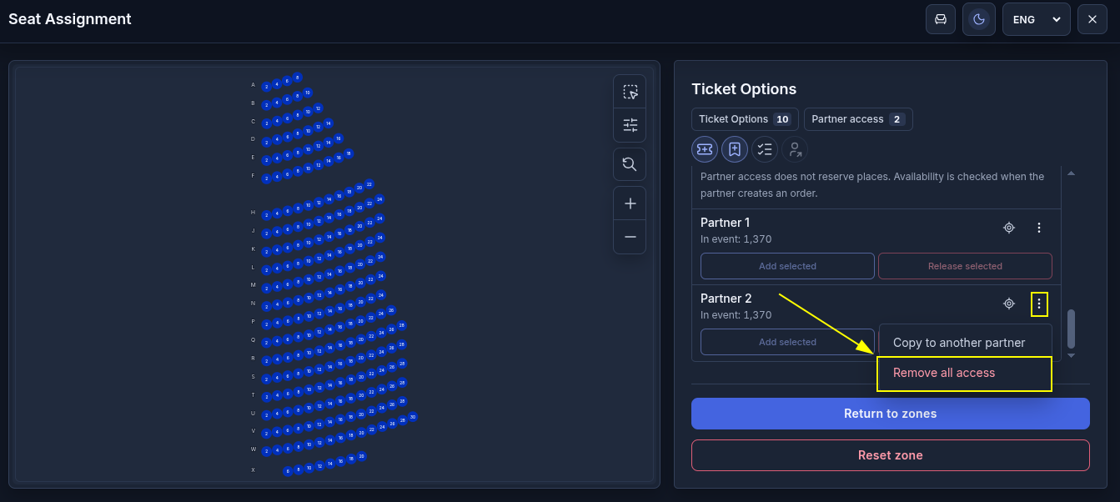1120x502 pixels.
Task: Locate Partner 2 seats with target icon
Action: coord(1009,304)
